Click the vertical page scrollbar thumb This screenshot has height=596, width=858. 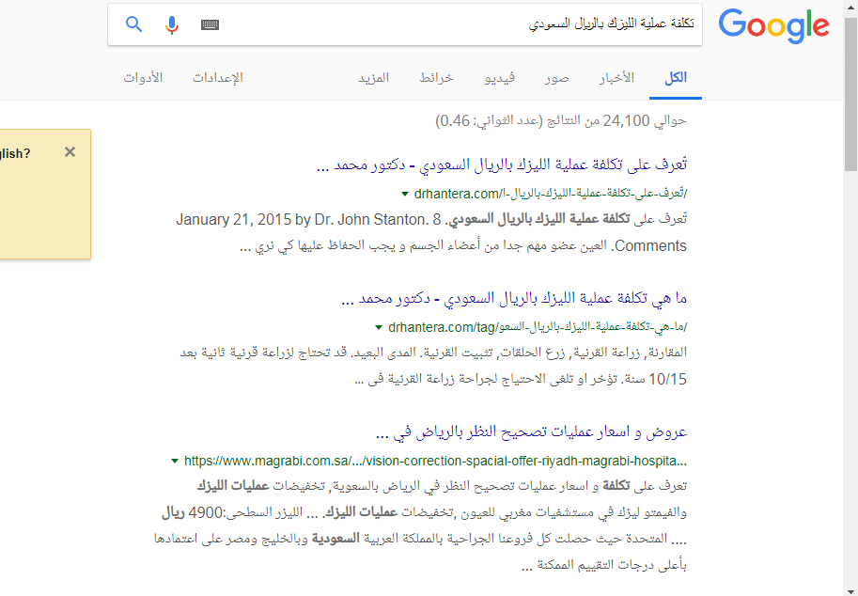coord(850,93)
